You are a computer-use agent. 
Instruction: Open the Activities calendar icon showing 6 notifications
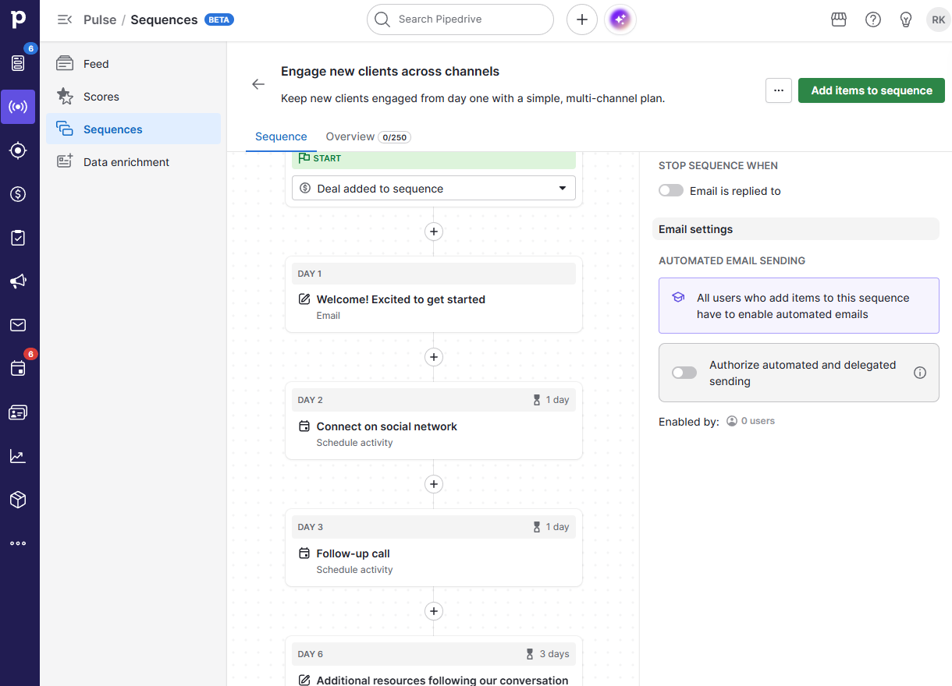point(19,369)
